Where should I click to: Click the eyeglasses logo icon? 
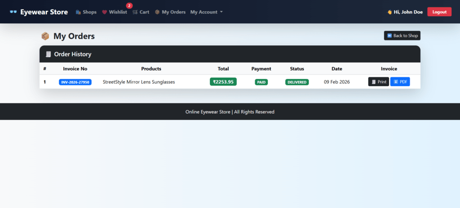(x=13, y=12)
